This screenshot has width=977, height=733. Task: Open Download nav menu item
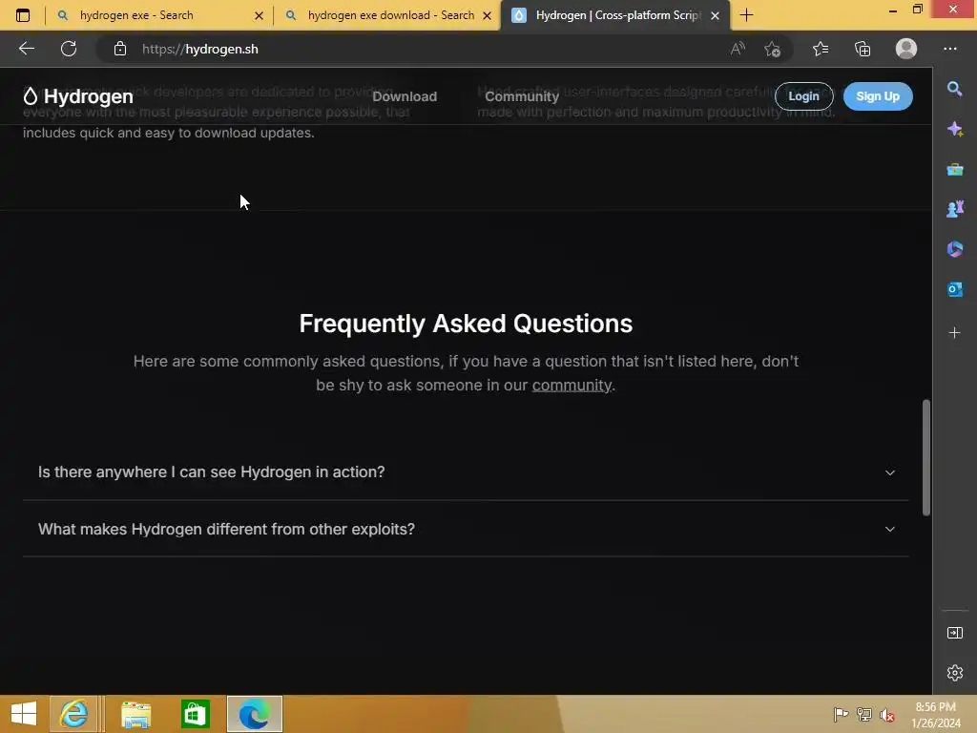[405, 96]
